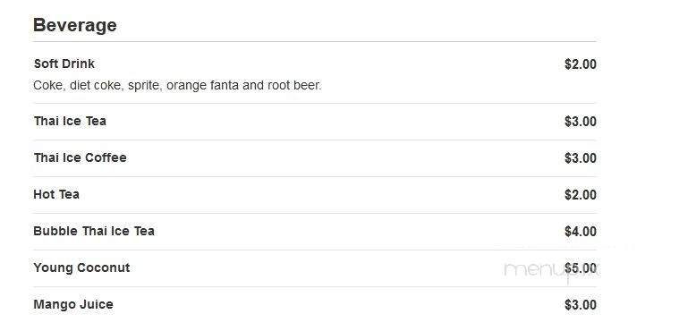Click the Bubble Thai Ice Tea $4.00 price
696x331 pixels.
(580, 232)
